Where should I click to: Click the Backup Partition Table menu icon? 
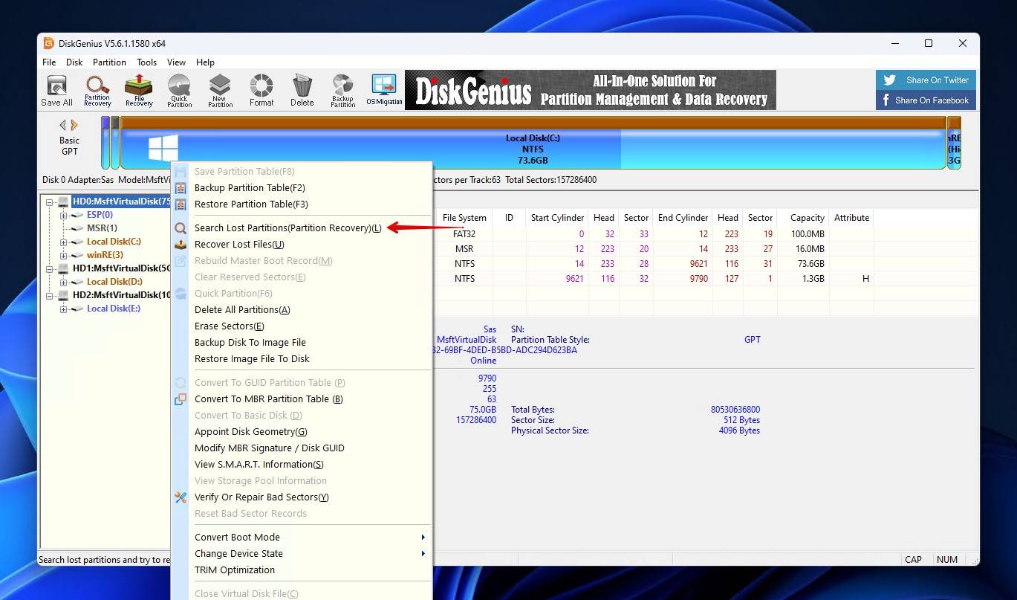(181, 188)
